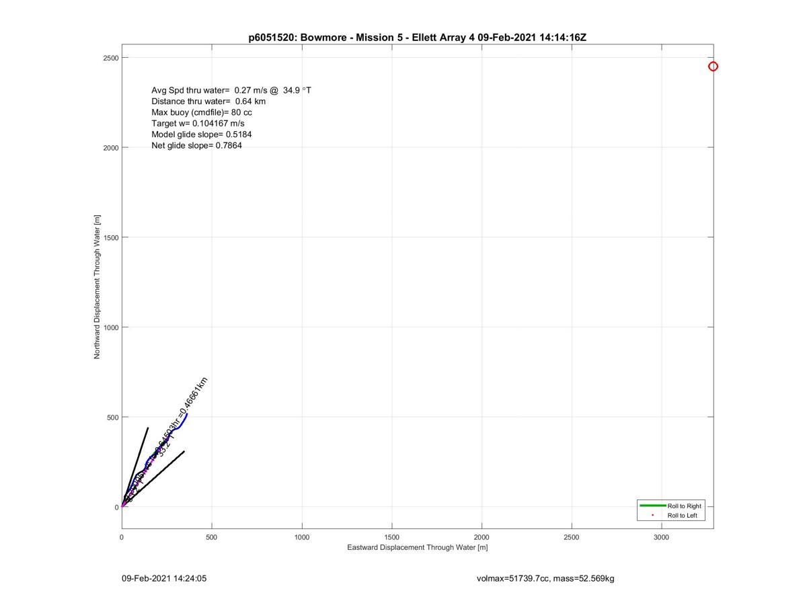This screenshot has width=807, height=595.
Task: Click the x-axis label 'Eastward Displacement Through Water [m]'
Action: click(x=417, y=547)
